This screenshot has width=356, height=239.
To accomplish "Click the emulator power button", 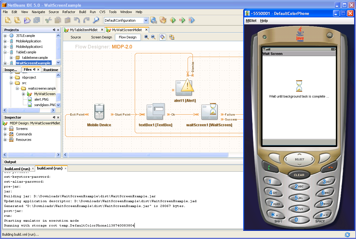I will [330, 35].
